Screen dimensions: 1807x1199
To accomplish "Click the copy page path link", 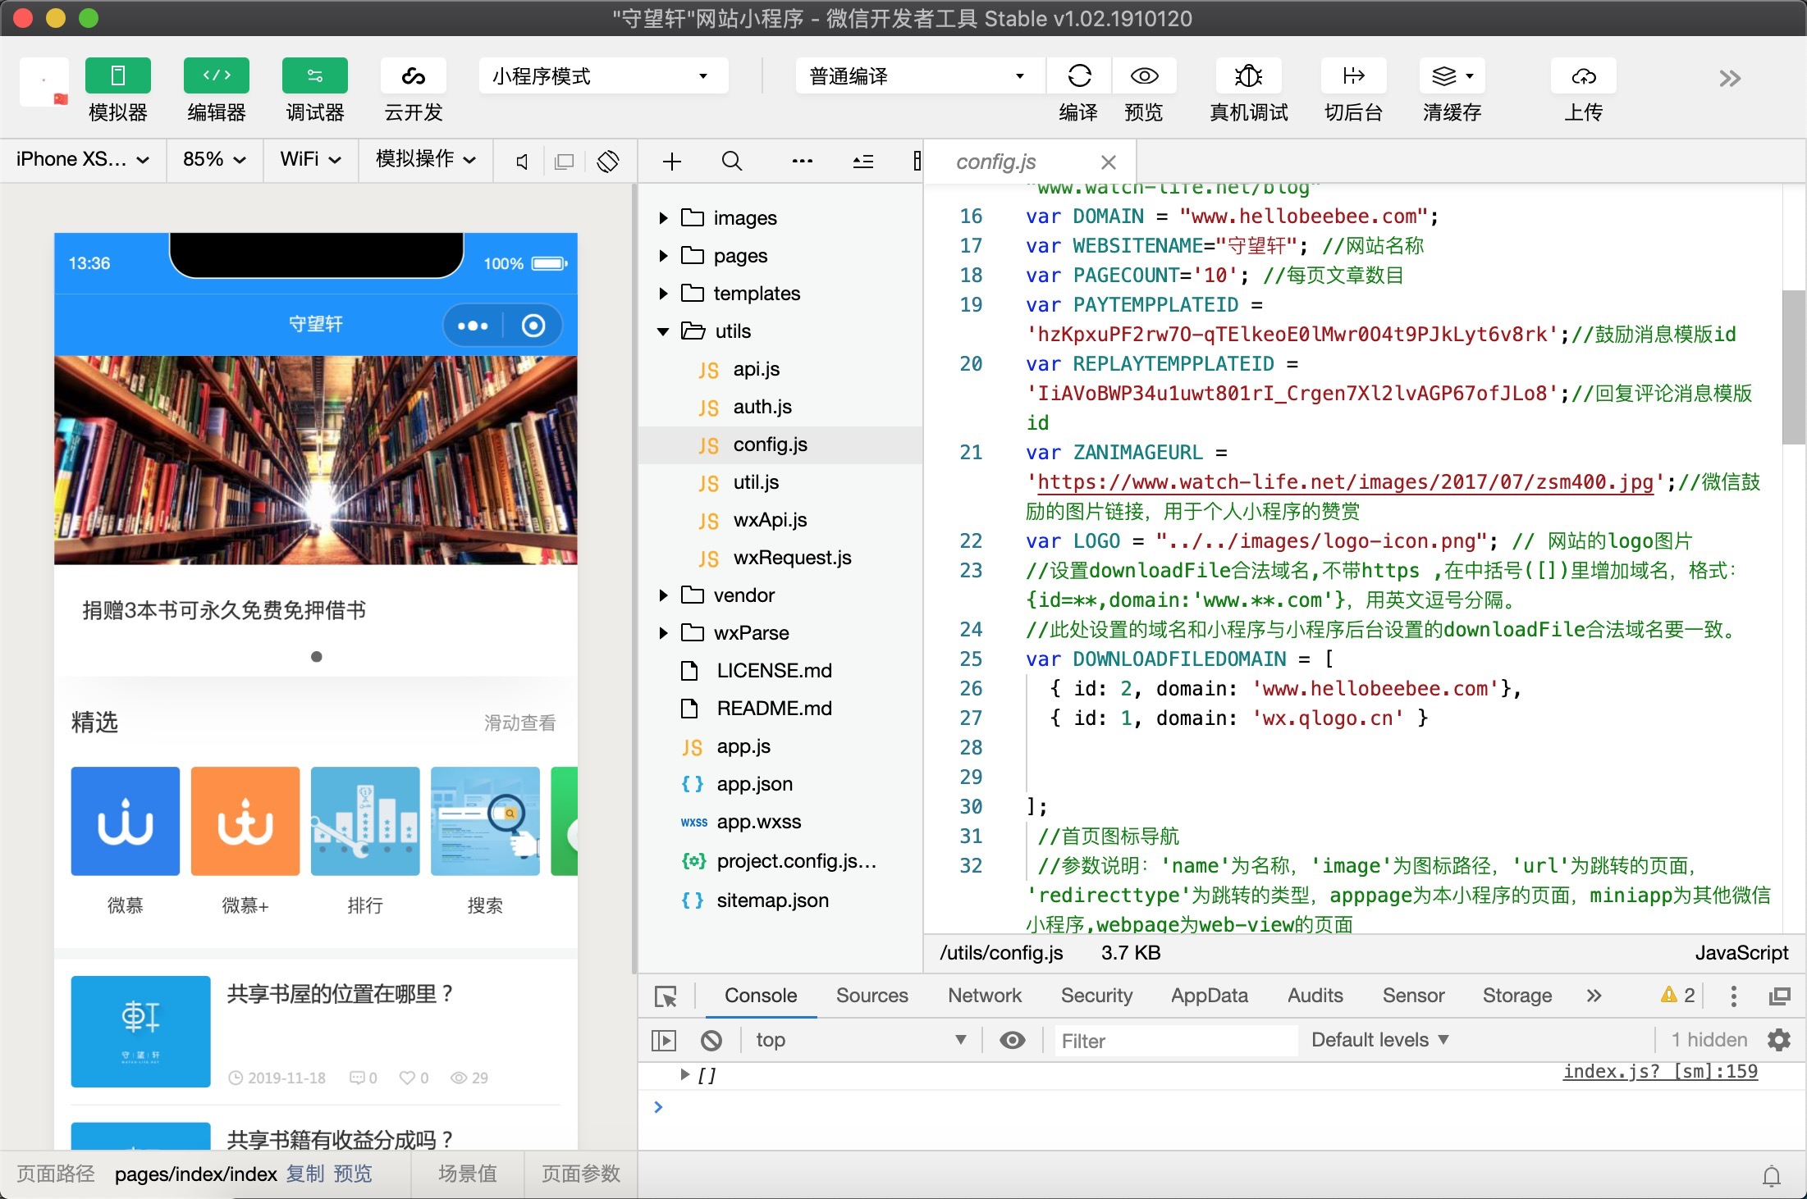I will point(305,1174).
